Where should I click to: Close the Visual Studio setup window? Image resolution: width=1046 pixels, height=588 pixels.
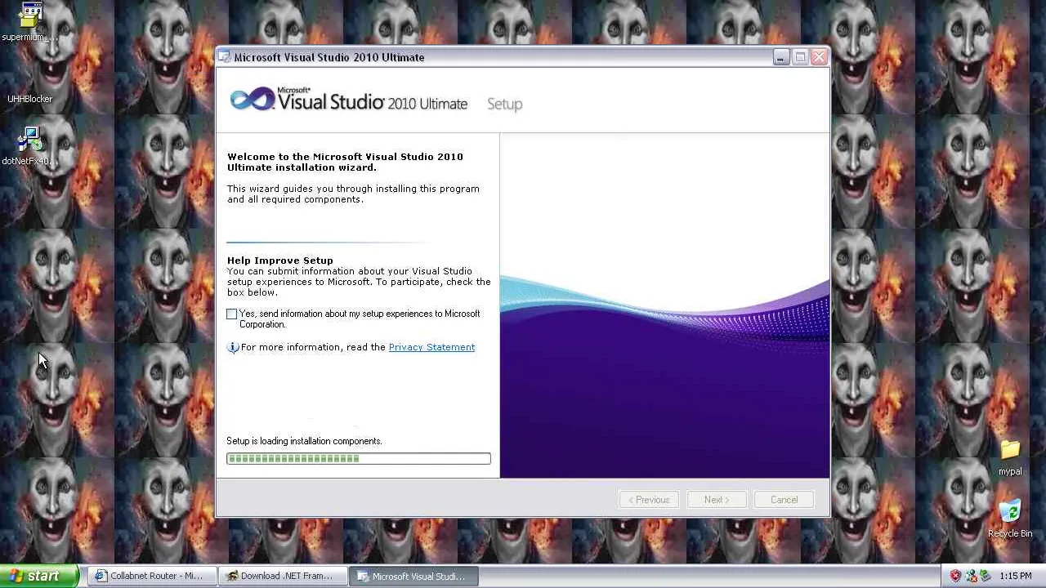[x=819, y=57]
